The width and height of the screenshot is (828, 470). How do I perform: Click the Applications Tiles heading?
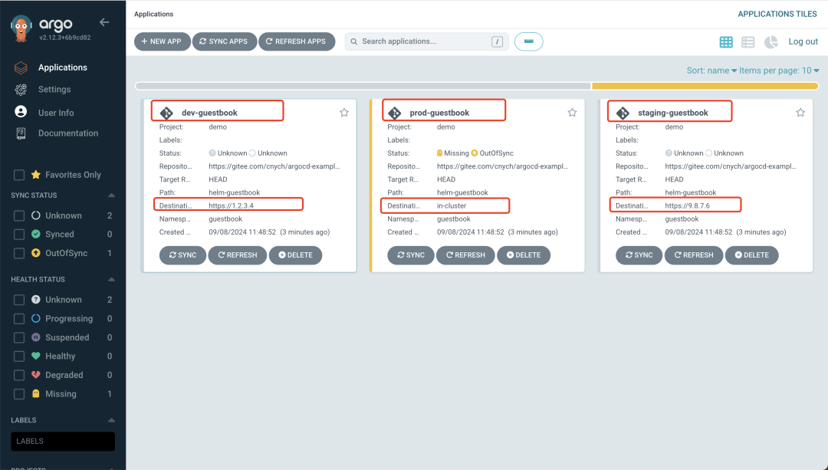pyautogui.click(x=777, y=15)
